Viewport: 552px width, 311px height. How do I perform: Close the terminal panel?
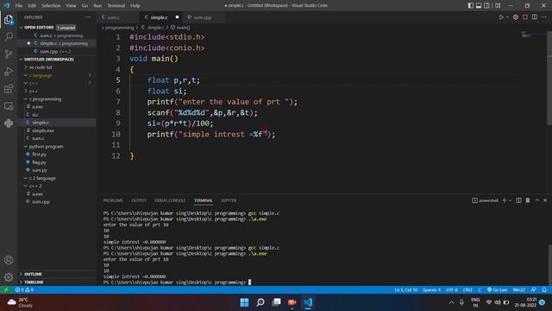click(545, 200)
